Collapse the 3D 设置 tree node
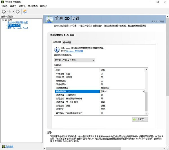Image resolution: width=169 pixels, height=150 pixels. 2,20
